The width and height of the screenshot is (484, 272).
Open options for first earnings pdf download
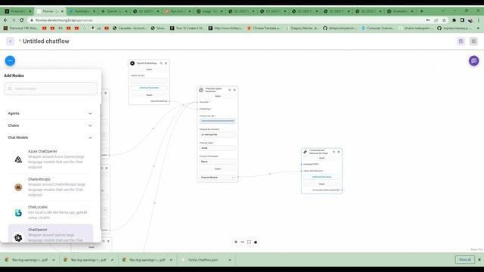point(54,260)
